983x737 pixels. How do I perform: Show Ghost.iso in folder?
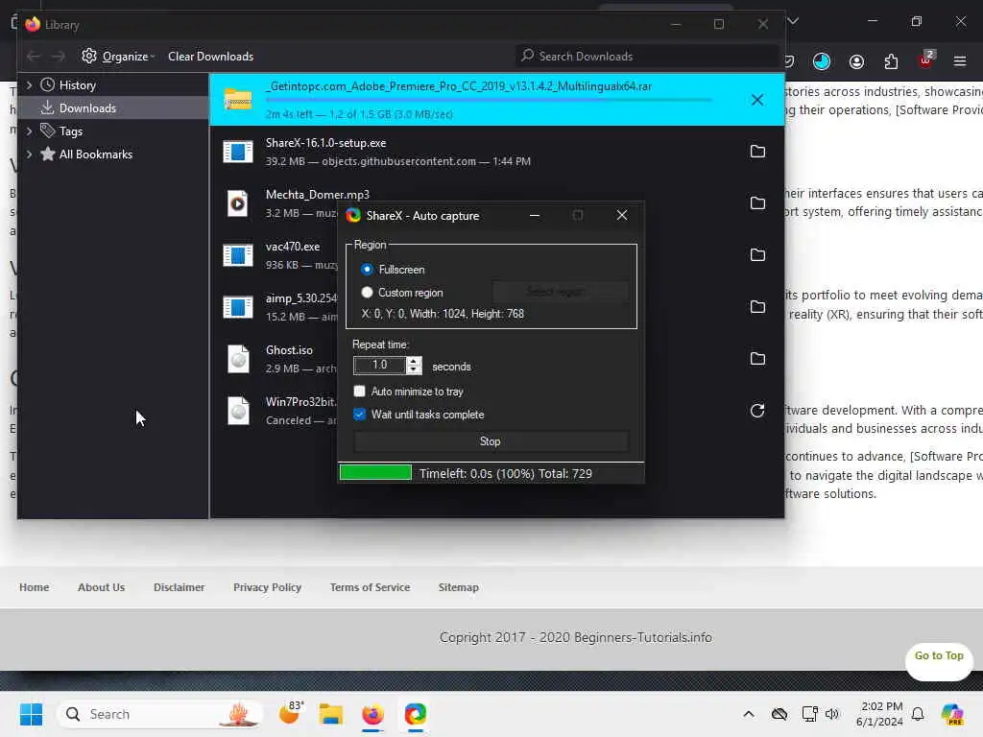(x=757, y=359)
